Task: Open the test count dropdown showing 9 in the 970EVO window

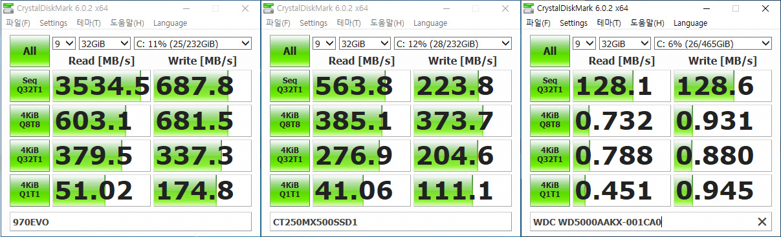Action: pos(64,44)
